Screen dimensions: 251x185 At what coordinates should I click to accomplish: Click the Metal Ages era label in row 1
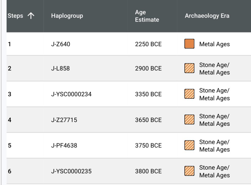pos(214,44)
